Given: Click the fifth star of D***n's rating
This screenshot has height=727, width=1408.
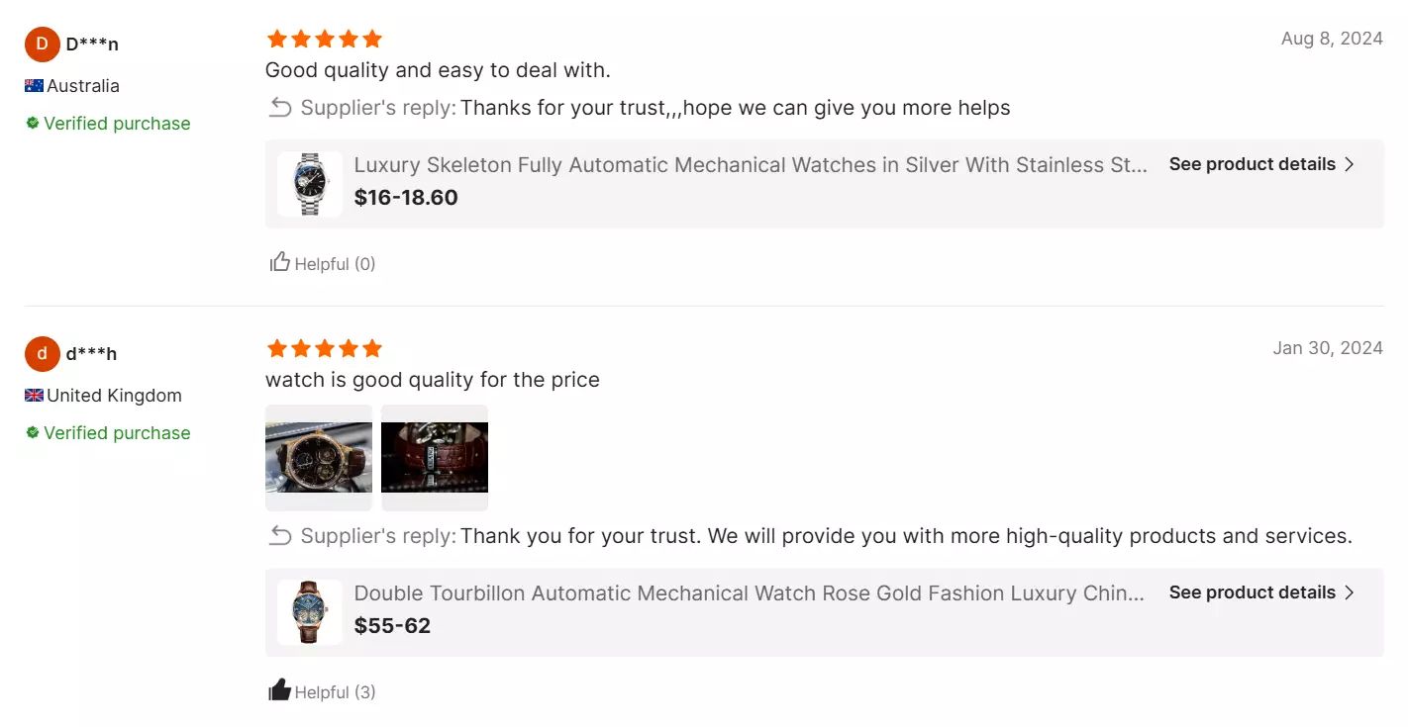Looking at the screenshot, I should 371,38.
